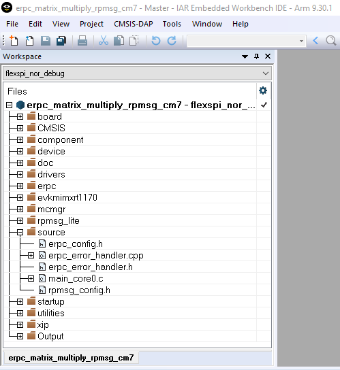Click the Save All toolbar icon

click(x=61, y=41)
